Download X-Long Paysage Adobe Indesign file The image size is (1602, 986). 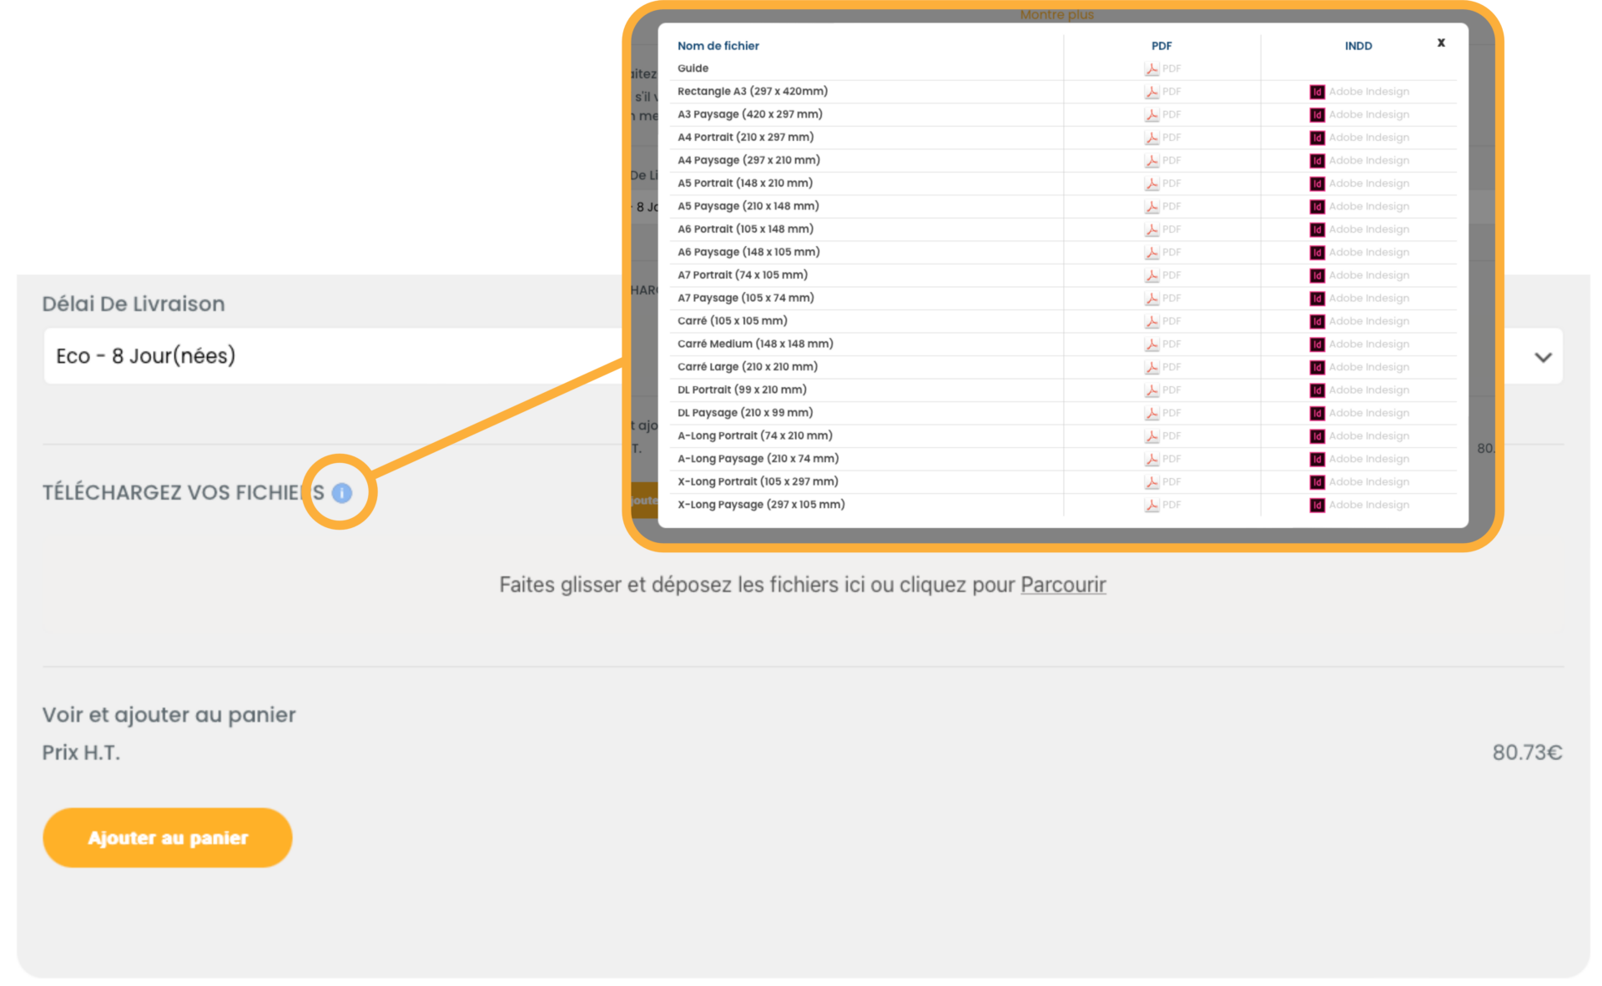click(x=1359, y=505)
